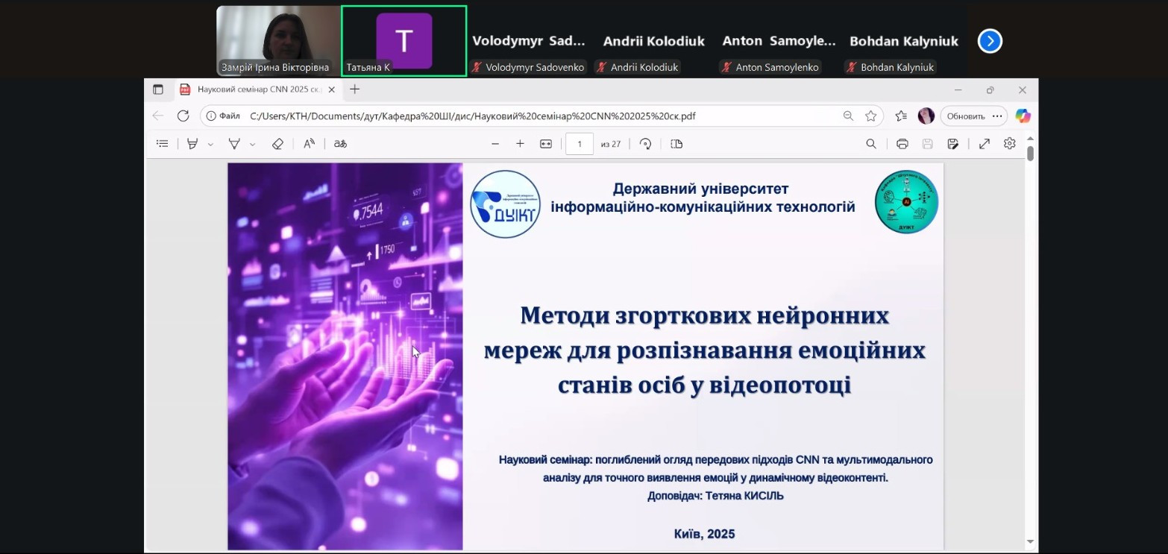Rotate the PDF page
The width and height of the screenshot is (1168, 554).
(x=646, y=144)
